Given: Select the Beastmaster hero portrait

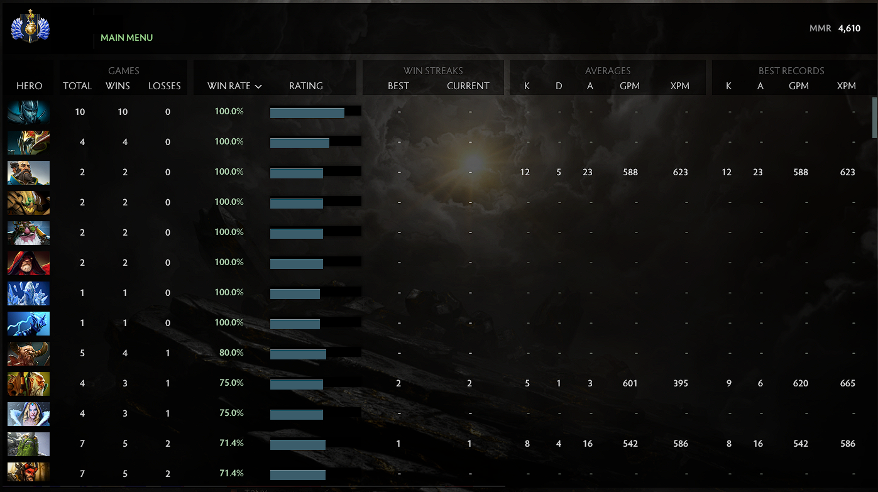Looking at the screenshot, I should [28, 473].
